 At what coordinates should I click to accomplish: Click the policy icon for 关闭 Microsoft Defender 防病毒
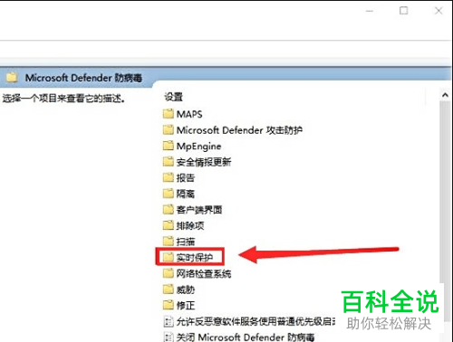(169, 337)
